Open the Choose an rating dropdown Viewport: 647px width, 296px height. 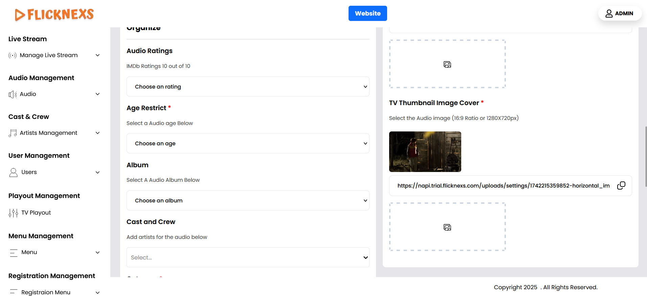pyautogui.click(x=248, y=87)
